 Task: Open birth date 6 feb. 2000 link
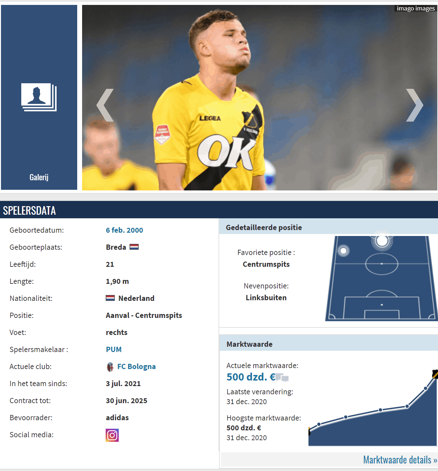coord(124,230)
